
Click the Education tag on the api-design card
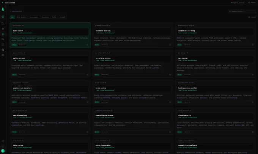187,75
